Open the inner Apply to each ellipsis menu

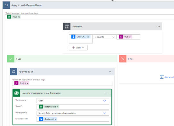pyautogui.click(x=111, y=72)
